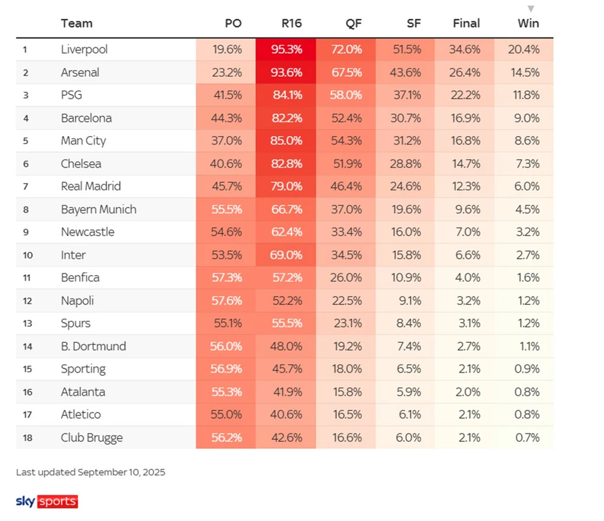This screenshot has width=604, height=521.
Task: Select the Arsenal team name
Action: click(80, 73)
